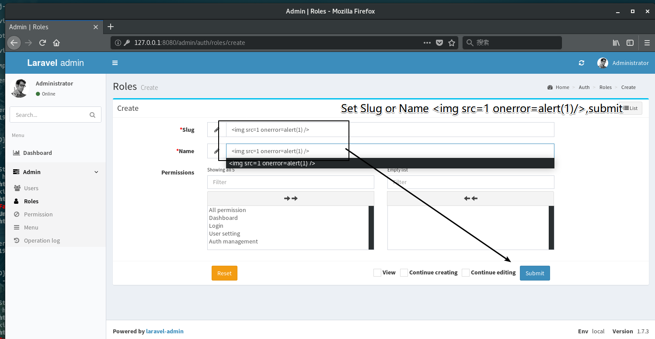Viewport: 655px width, 339px height.
Task: Click the Operation log history icon
Action: (x=17, y=240)
